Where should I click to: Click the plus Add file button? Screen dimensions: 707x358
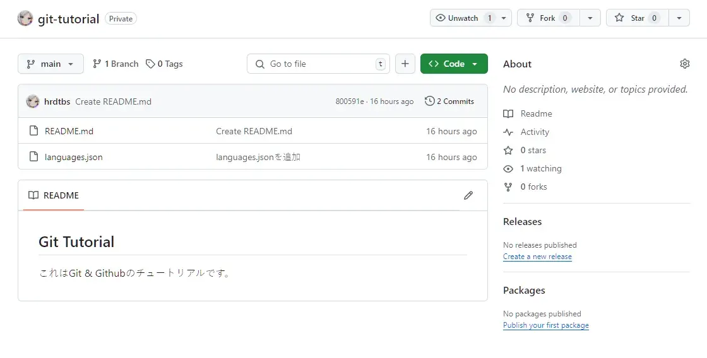point(405,64)
